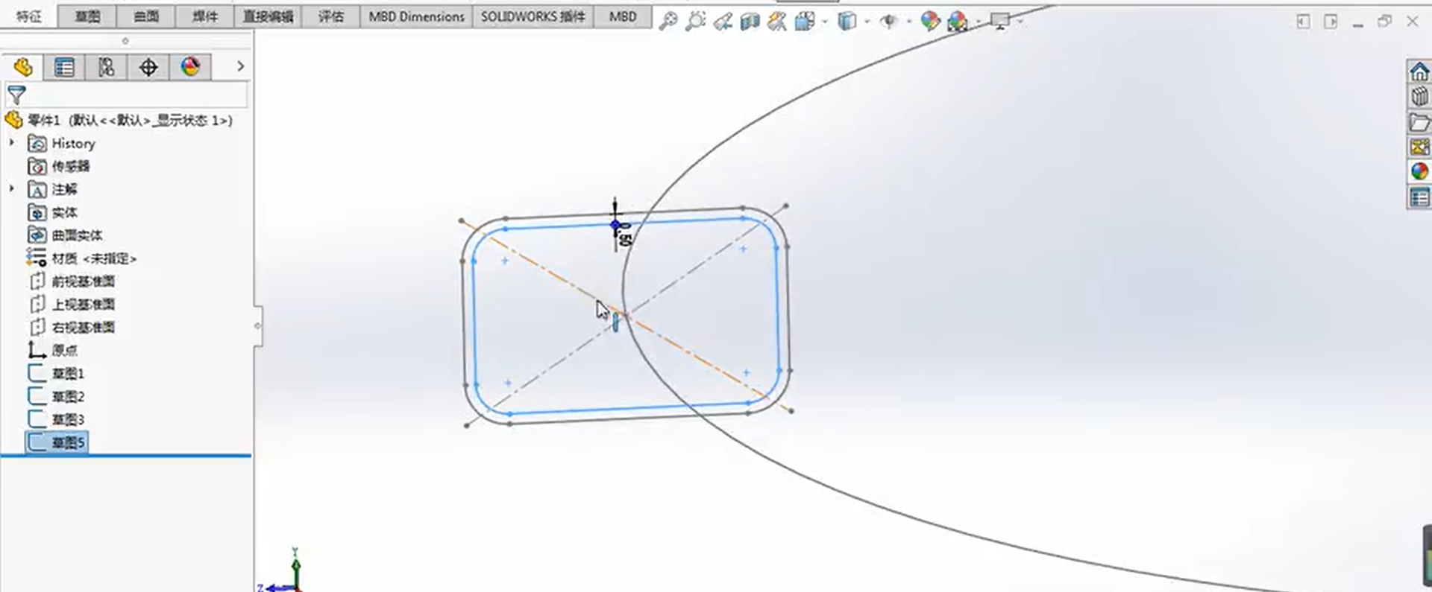Open the ConfigurationManager tab icon
This screenshot has height=592, width=1432.
click(106, 68)
